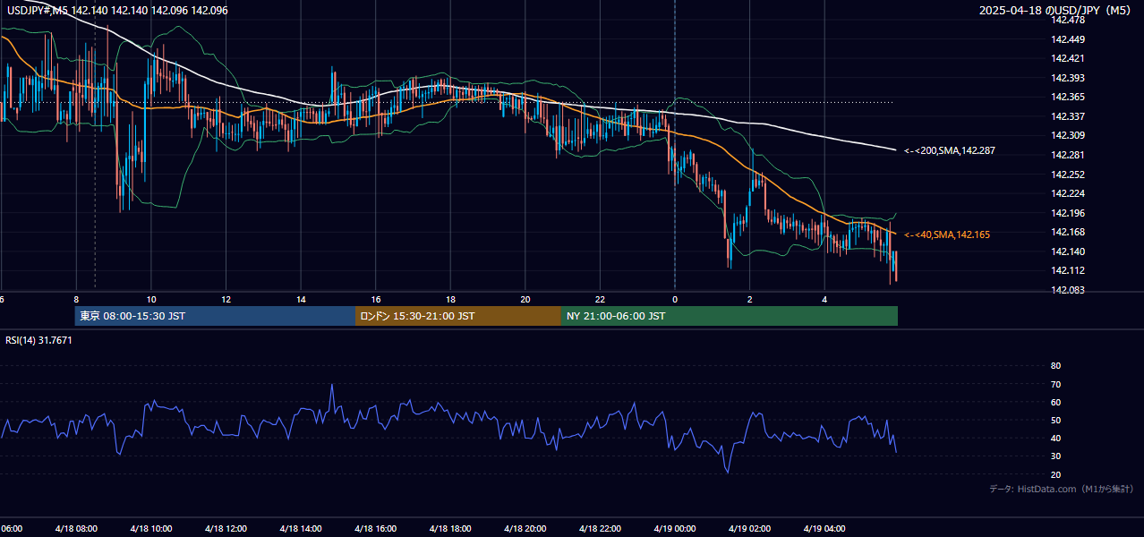
Task: Click the RSI level 40 axis label
Action: pyautogui.click(x=1055, y=438)
